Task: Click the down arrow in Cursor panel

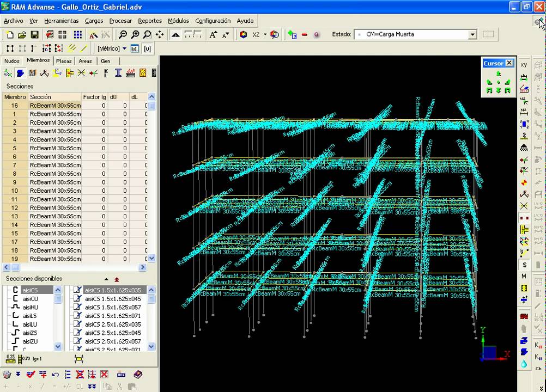Action: coord(498,90)
